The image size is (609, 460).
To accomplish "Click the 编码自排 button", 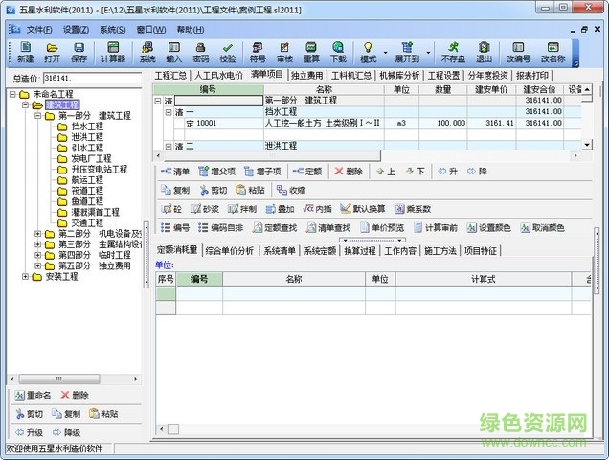I will tap(220, 227).
